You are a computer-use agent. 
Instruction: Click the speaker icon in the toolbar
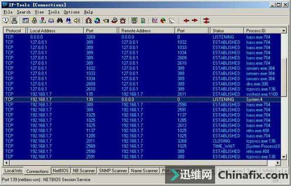pos(76,20)
